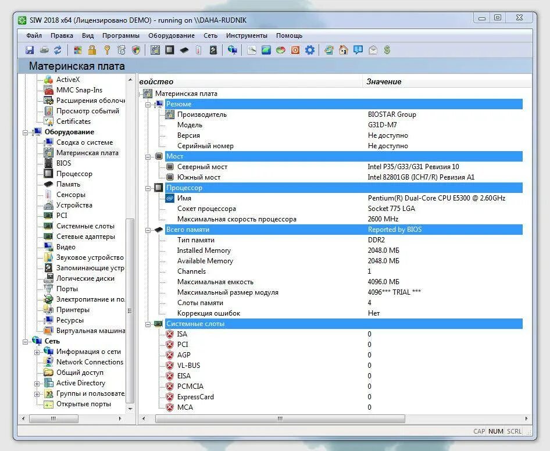Open the Файл menu

34,36
